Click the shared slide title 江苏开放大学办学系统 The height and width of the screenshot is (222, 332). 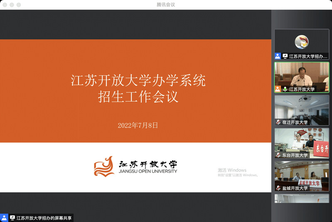click(138, 80)
